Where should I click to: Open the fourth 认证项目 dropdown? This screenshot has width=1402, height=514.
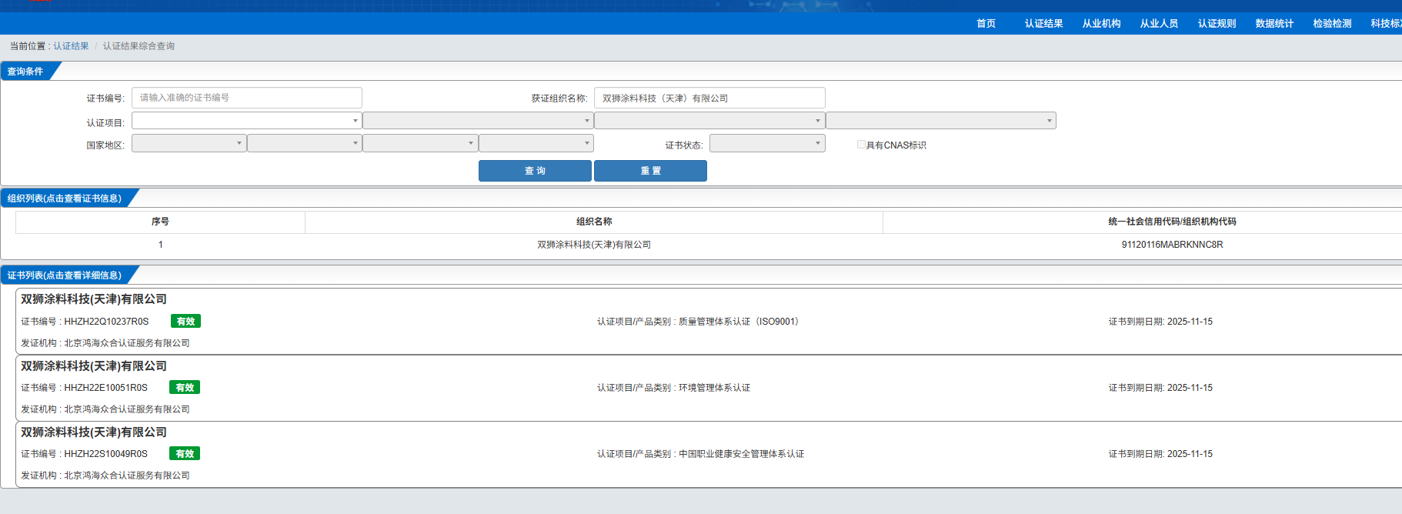point(941,121)
